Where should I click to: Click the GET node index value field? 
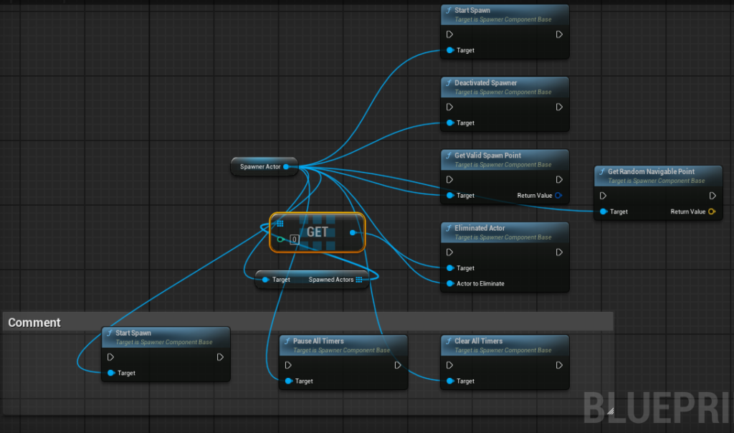coord(294,239)
